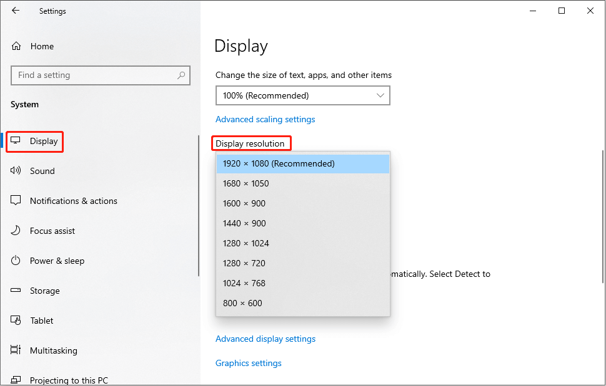Image resolution: width=606 pixels, height=386 pixels.
Task: Open Advanced display settings link
Action: (x=266, y=339)
